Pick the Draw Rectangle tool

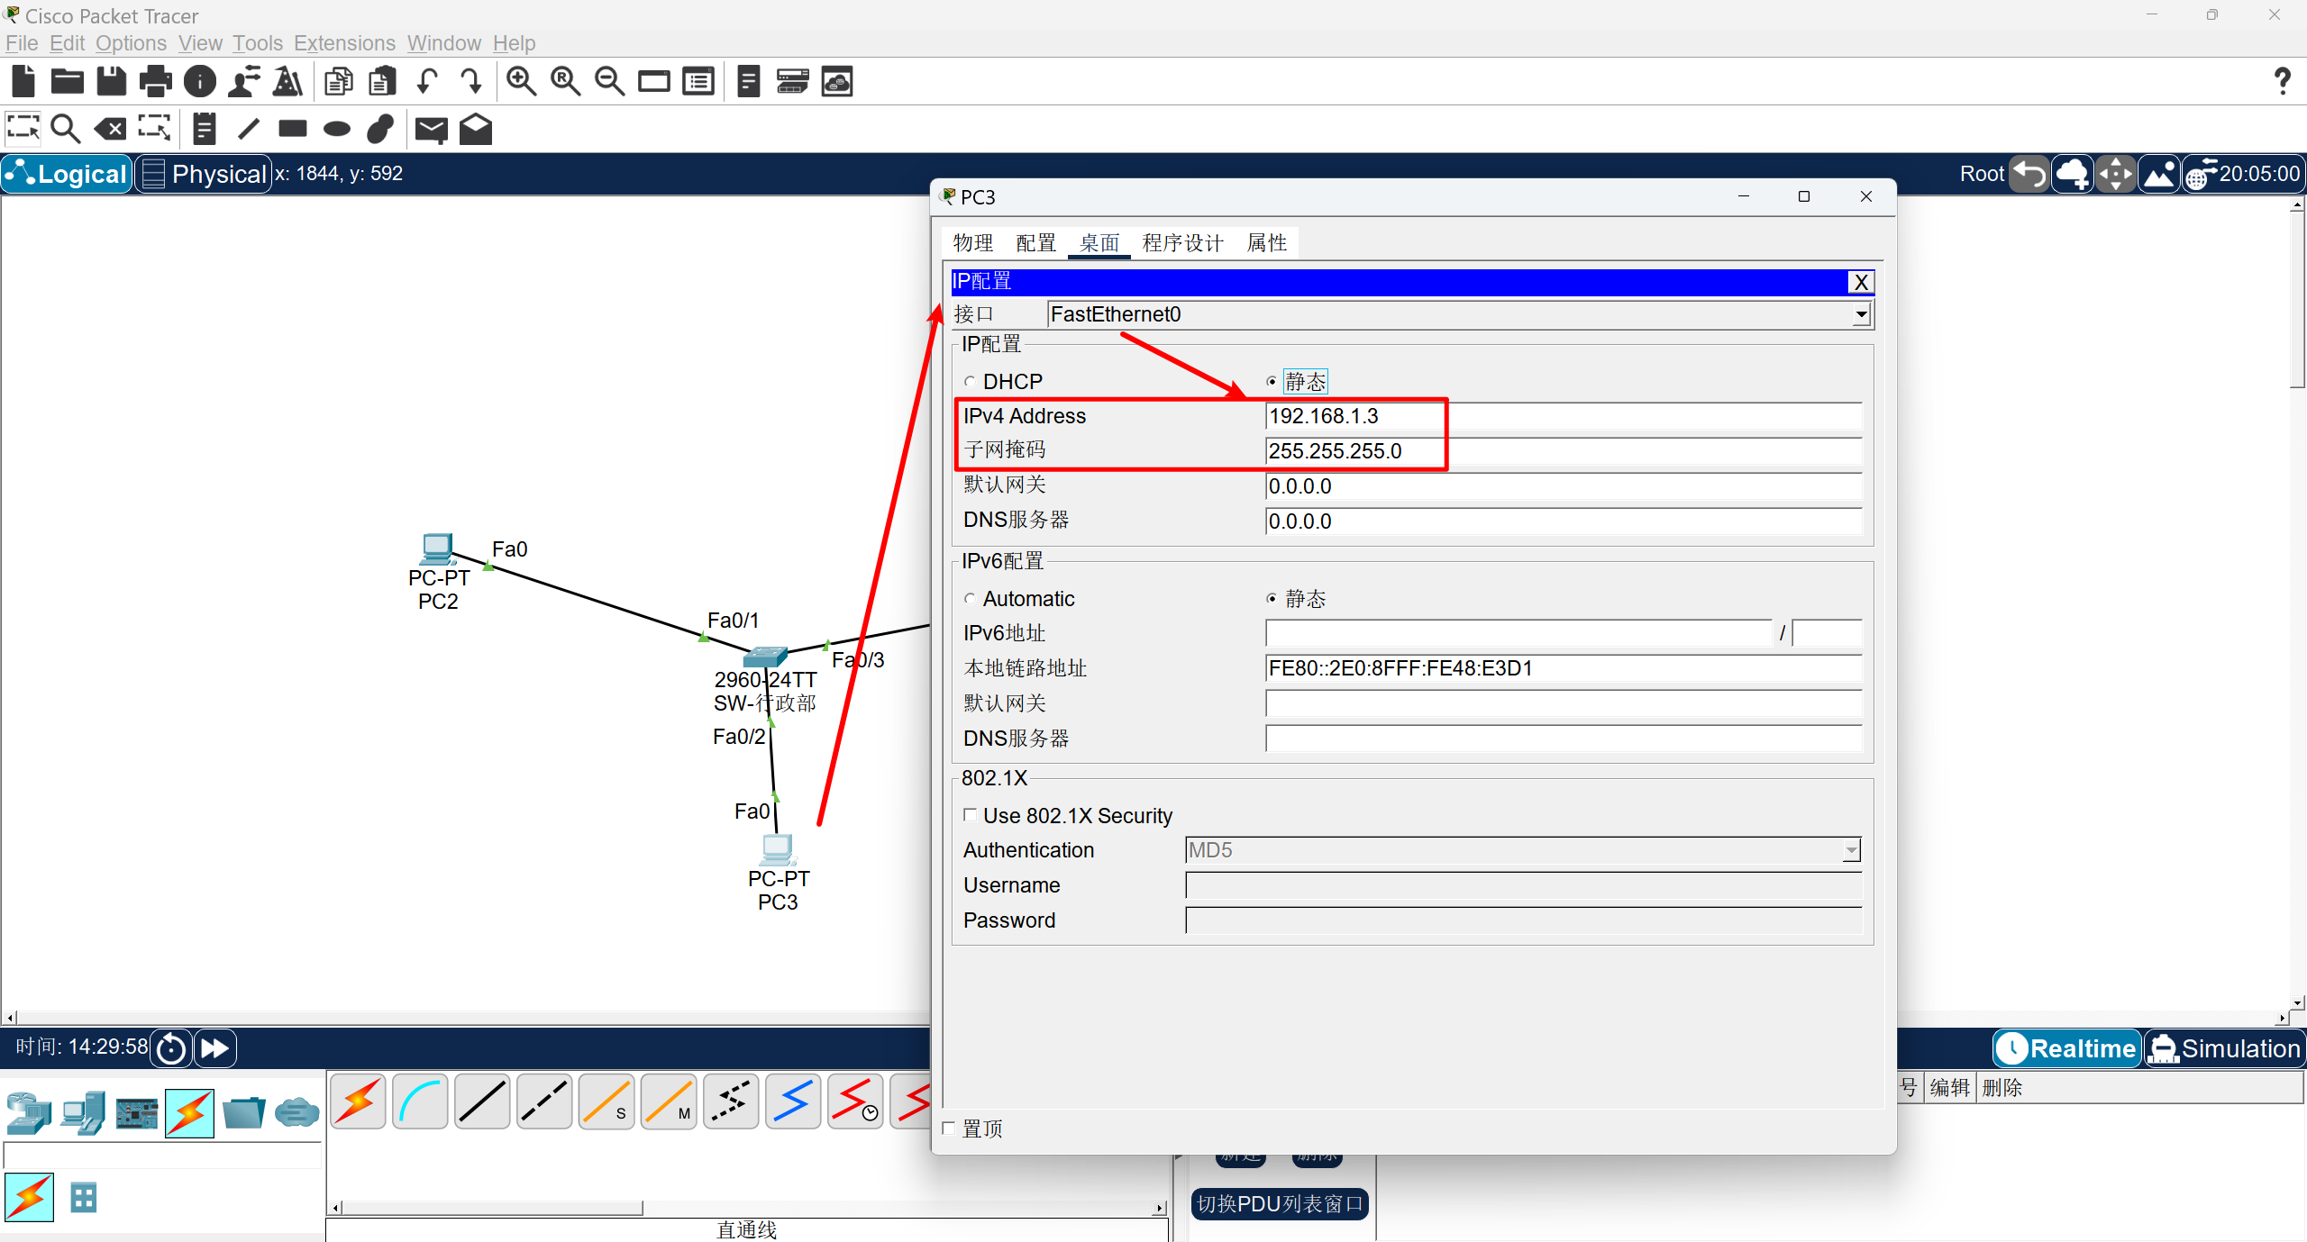[x=293, y=128]
